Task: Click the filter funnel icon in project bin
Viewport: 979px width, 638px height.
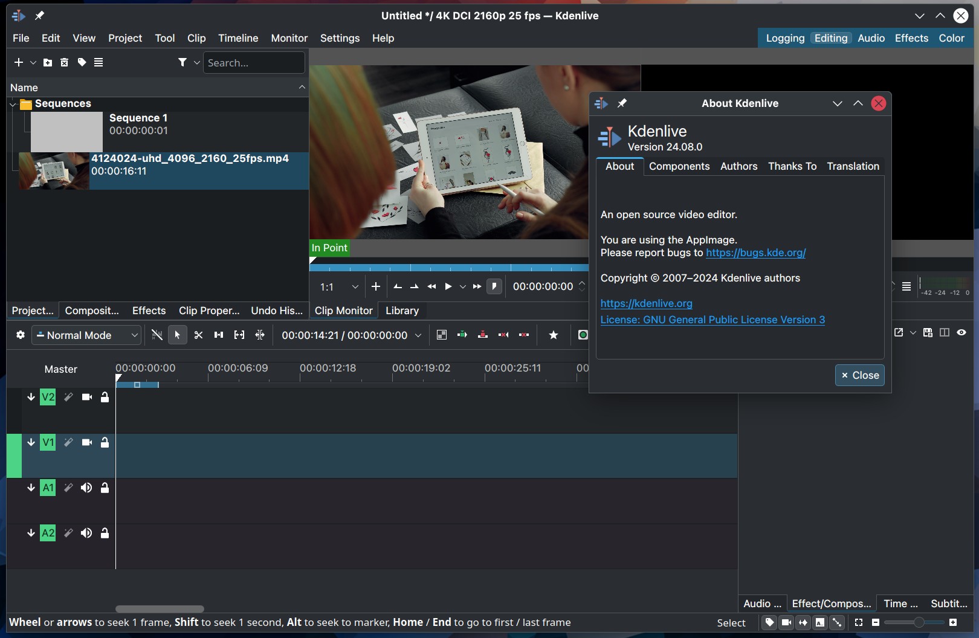Action: [x=183, y=62]
